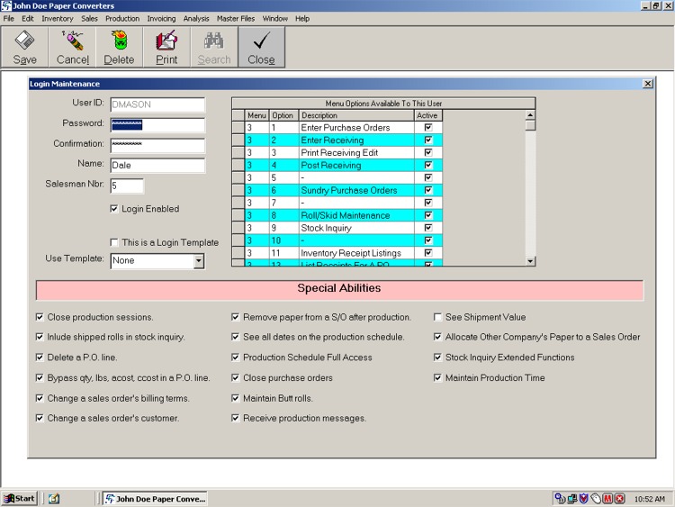Click row selector beside Print Receiving Edit
The width and height of the screenshot is (675, 507).
pyautogui.click(x=238, y=152)
